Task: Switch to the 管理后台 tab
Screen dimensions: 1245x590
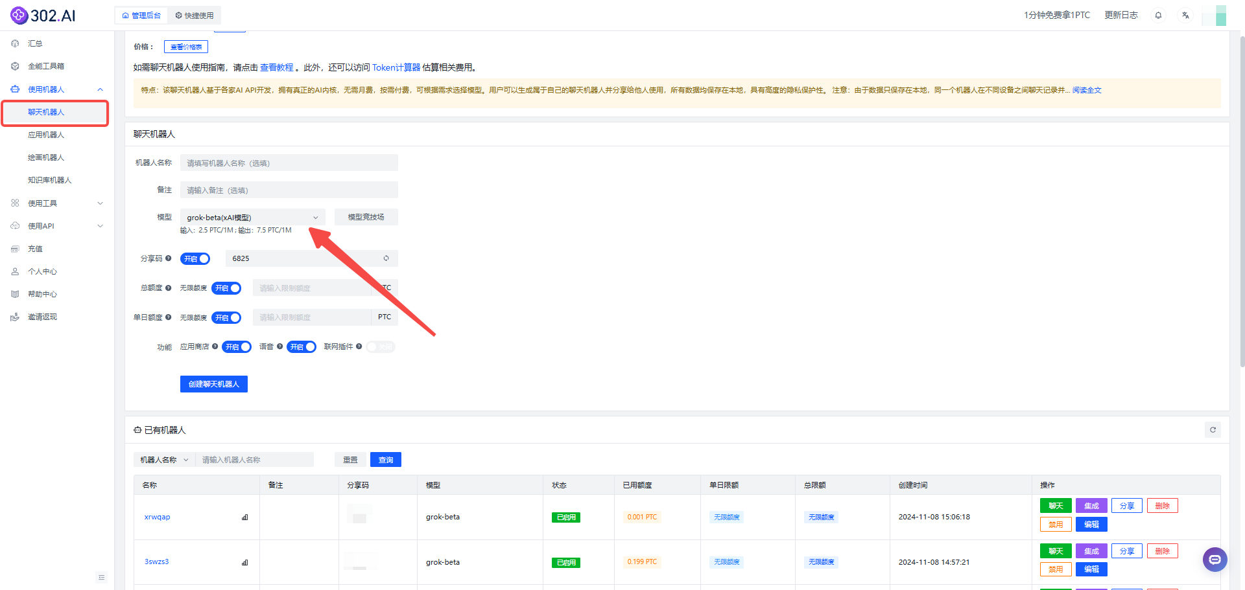Action: [x=141, y=16]
